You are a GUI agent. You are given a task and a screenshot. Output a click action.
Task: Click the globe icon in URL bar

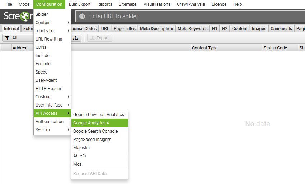(x=83, y=16)
